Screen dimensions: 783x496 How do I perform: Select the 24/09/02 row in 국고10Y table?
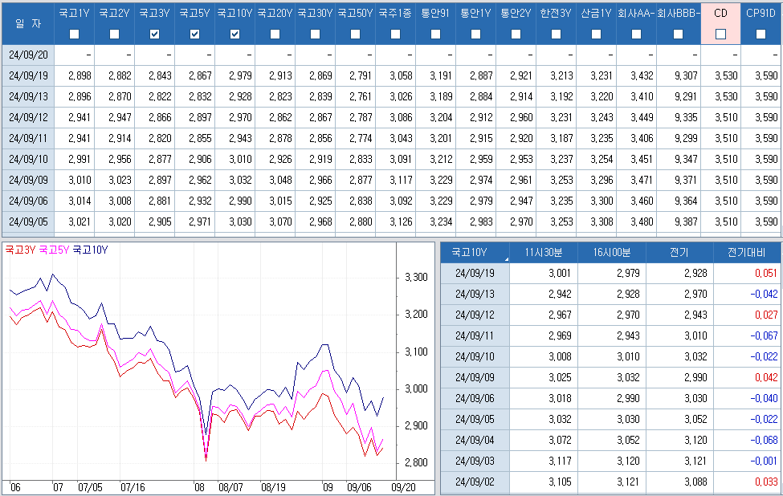pyautogui.click(x=475, y=482)
